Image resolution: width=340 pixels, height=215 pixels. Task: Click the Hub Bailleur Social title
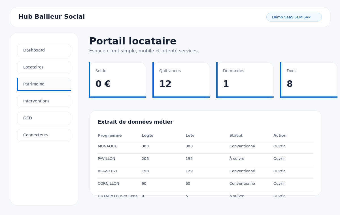(52, 17)
